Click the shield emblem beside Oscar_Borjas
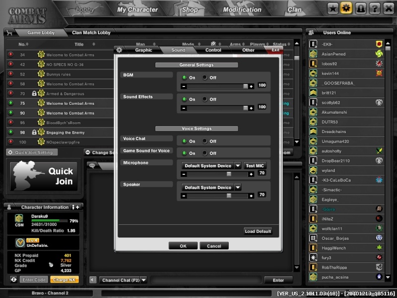The image size is (397, 298). pyautogui.click(x=379, y=238)
